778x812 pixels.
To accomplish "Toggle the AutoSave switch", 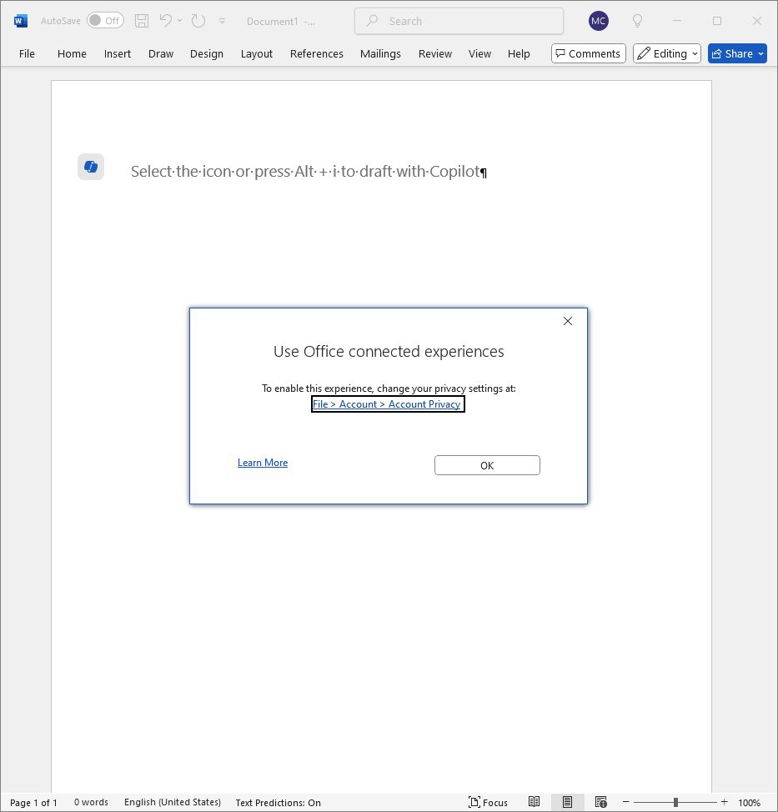I will (105, 21).
